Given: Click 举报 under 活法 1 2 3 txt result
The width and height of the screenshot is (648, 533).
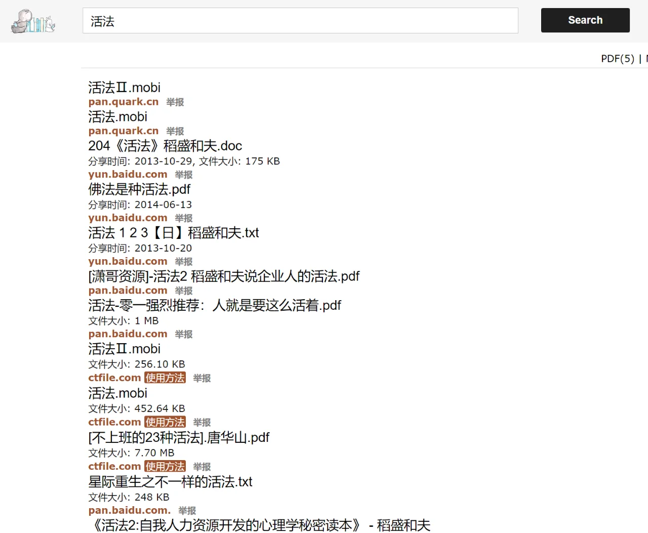Looking at the screenshot, I should tap(184, 262).
